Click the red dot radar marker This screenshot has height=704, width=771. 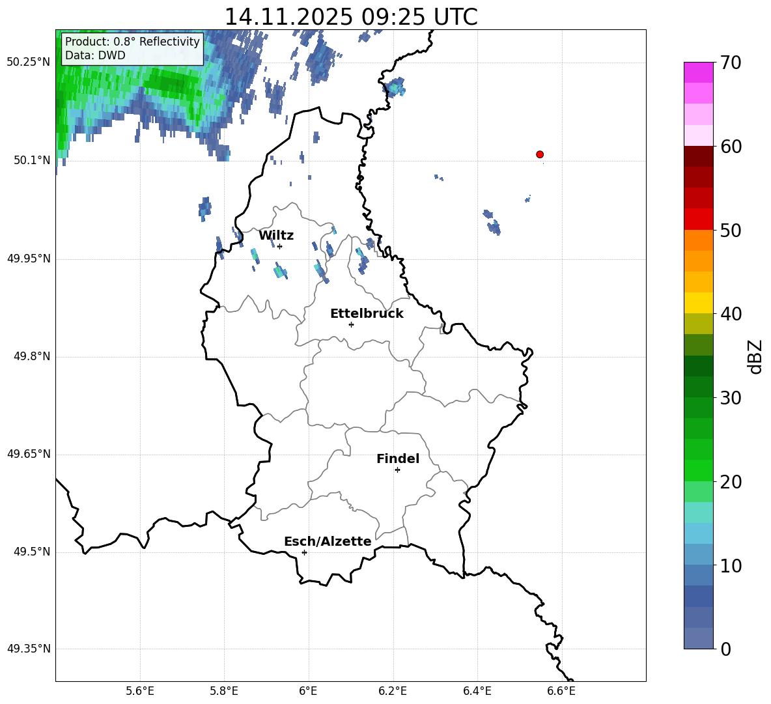539,154
